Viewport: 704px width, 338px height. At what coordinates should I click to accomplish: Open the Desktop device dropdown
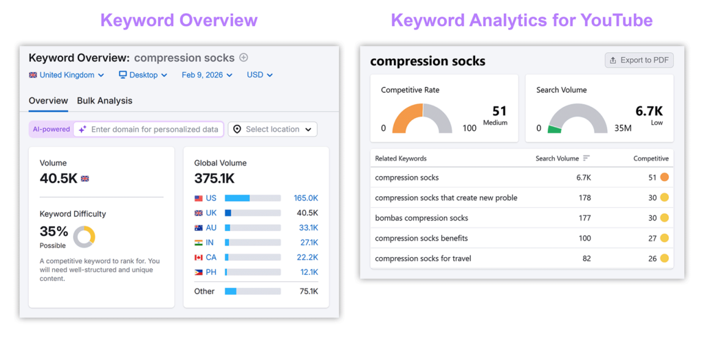tap(143, 75)
